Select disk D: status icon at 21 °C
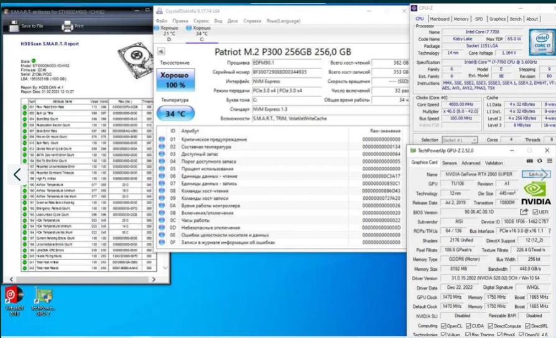Image resolution: width=556 pixels, height=338 pixels. [157, 27]
